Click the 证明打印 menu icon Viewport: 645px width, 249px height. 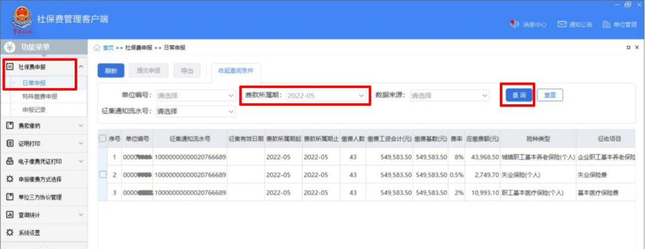tap(11, 144)
